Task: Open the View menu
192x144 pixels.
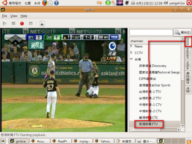Action: point(14,16)
